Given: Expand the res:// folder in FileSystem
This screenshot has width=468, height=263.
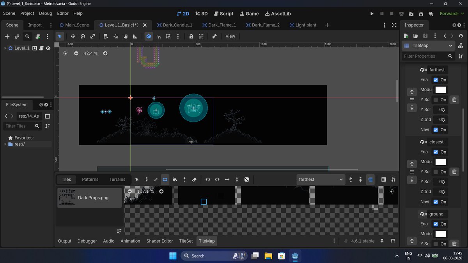Looking at the screenshot, I should [5, 144].
